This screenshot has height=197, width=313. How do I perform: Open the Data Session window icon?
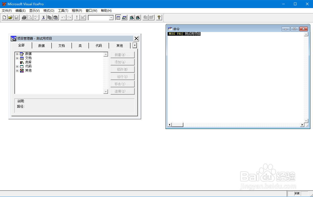[124, 17]
